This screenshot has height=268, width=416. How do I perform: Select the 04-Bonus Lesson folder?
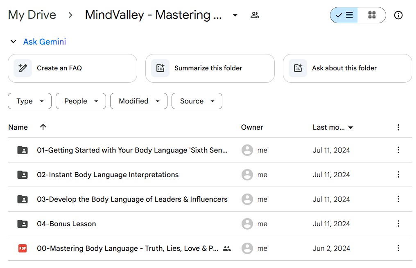pyautogui.click(x=66, y=224)
